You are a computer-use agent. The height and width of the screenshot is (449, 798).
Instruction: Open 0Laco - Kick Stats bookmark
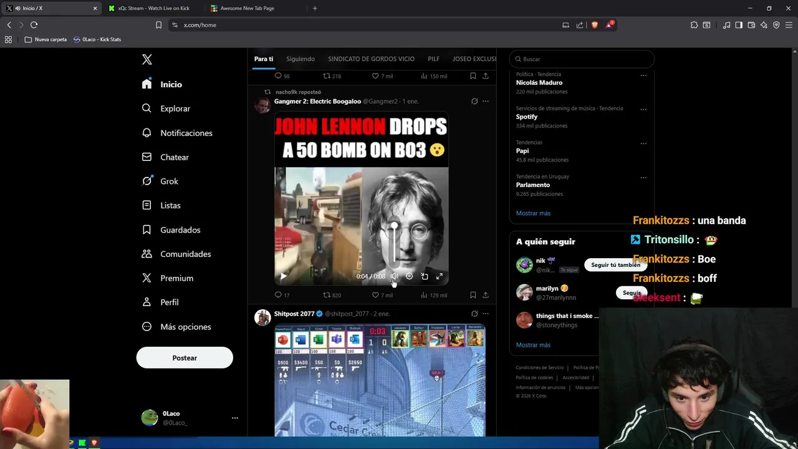(97, 39)
